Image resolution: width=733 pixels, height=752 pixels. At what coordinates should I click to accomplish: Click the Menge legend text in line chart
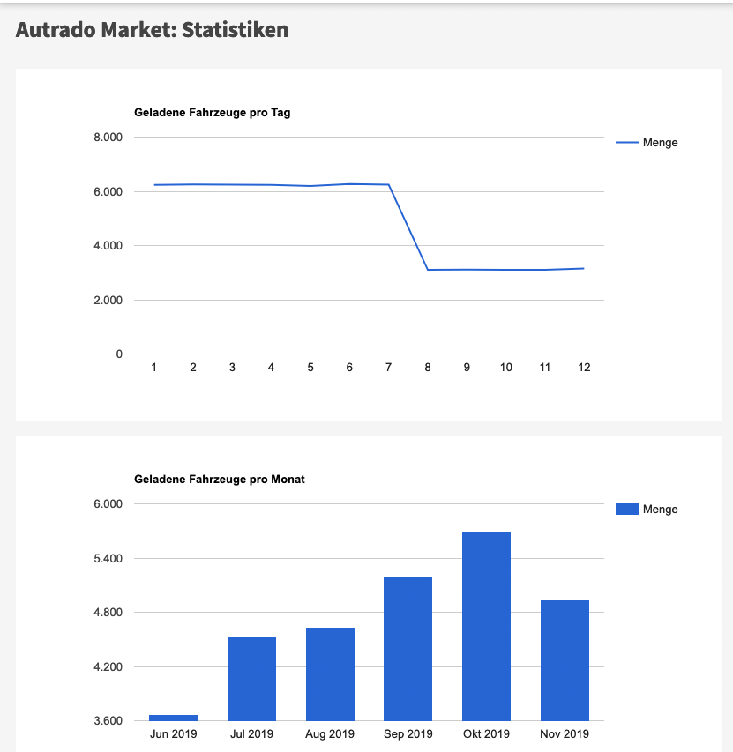pos(661,143)
